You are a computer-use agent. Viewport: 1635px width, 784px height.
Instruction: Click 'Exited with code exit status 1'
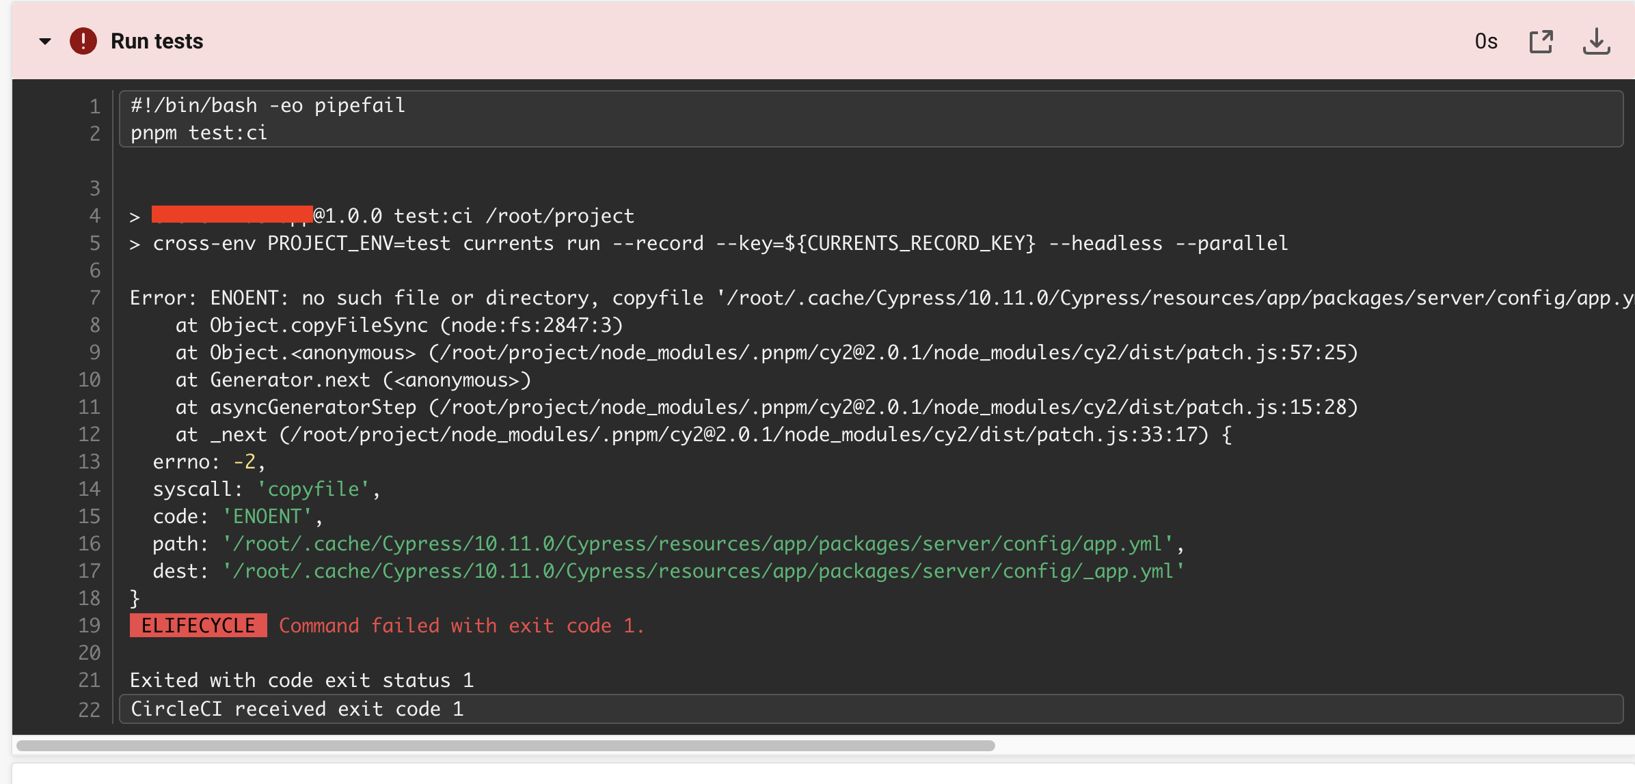point(301,680)
